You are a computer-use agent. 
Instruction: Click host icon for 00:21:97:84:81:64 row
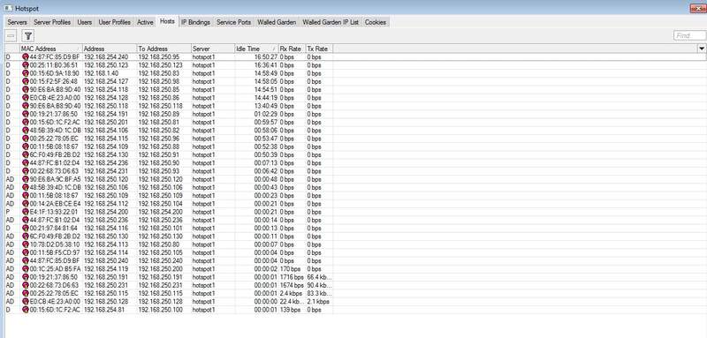26,229
